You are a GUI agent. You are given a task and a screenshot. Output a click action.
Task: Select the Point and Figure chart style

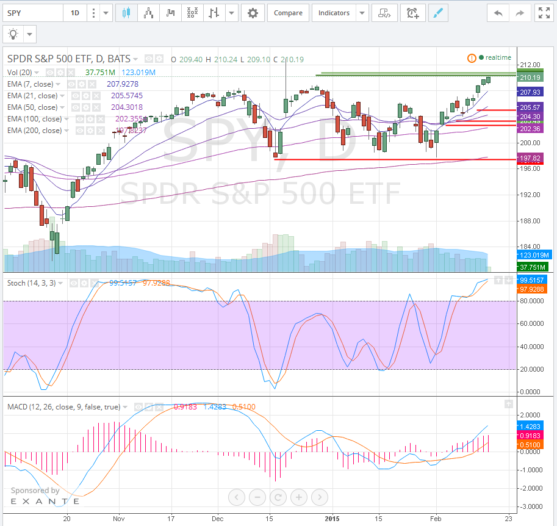(192, 13)
